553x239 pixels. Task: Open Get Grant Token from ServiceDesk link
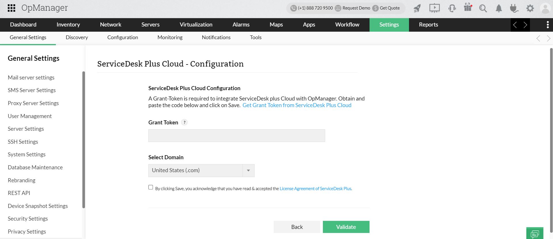coord(297,105)
